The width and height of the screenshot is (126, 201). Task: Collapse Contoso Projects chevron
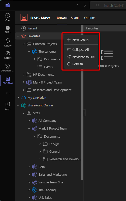point(23,44)
